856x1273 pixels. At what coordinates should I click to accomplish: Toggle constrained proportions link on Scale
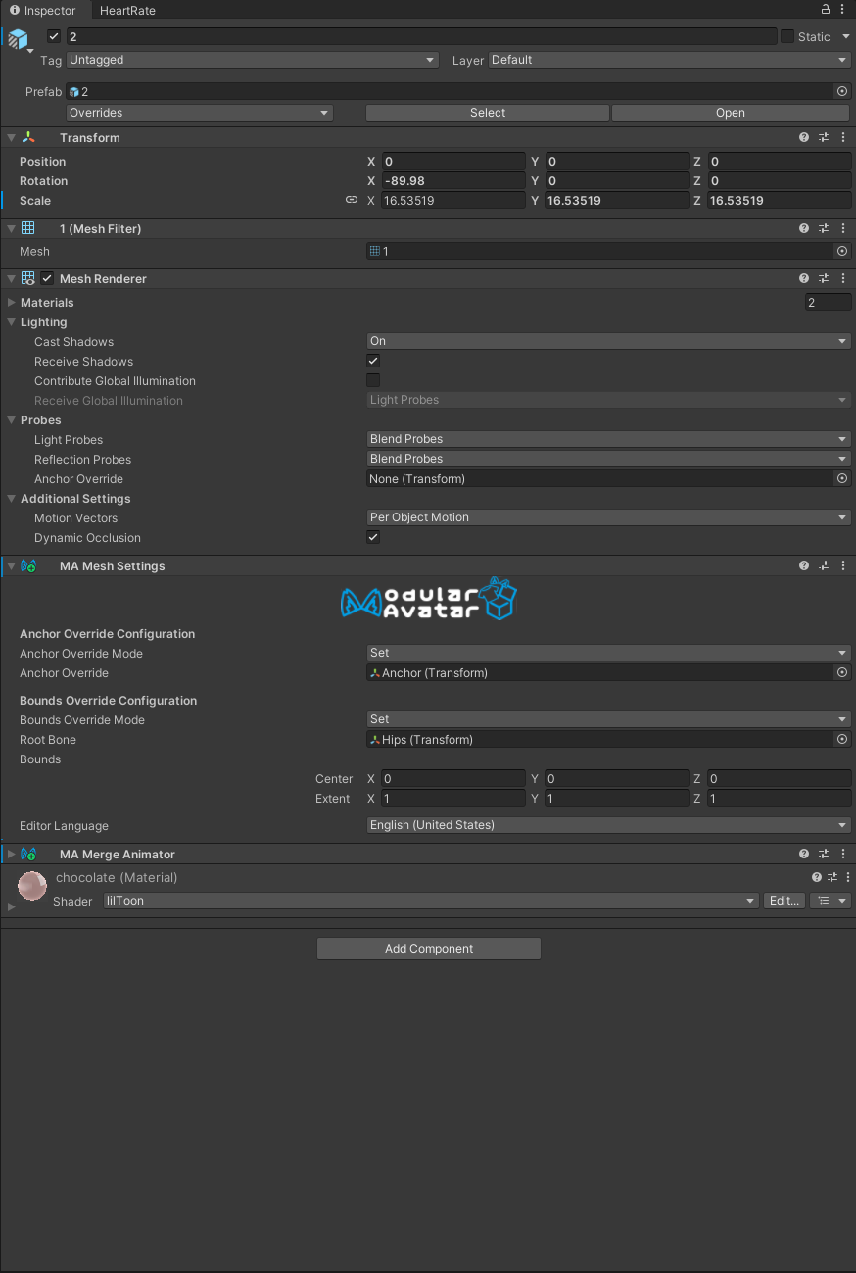click(352, 200)
